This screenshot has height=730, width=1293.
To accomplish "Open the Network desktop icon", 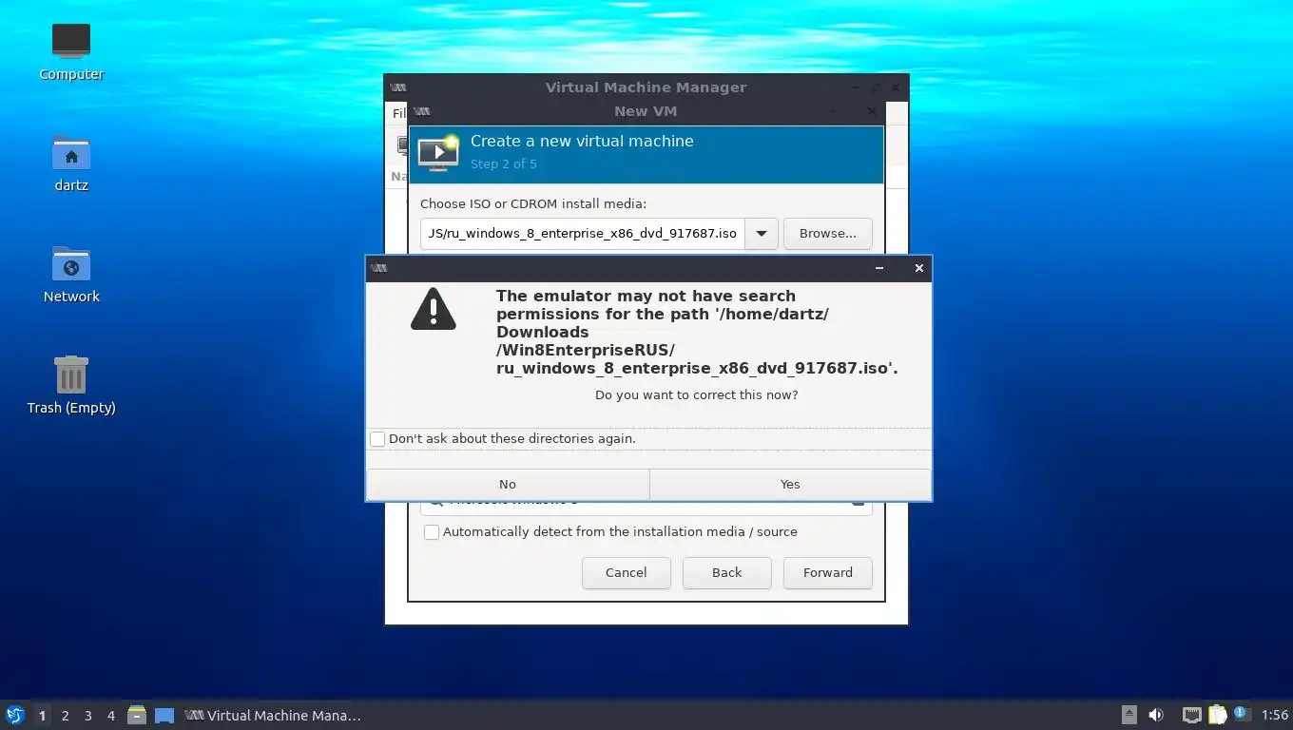I will tap(71, 263).
